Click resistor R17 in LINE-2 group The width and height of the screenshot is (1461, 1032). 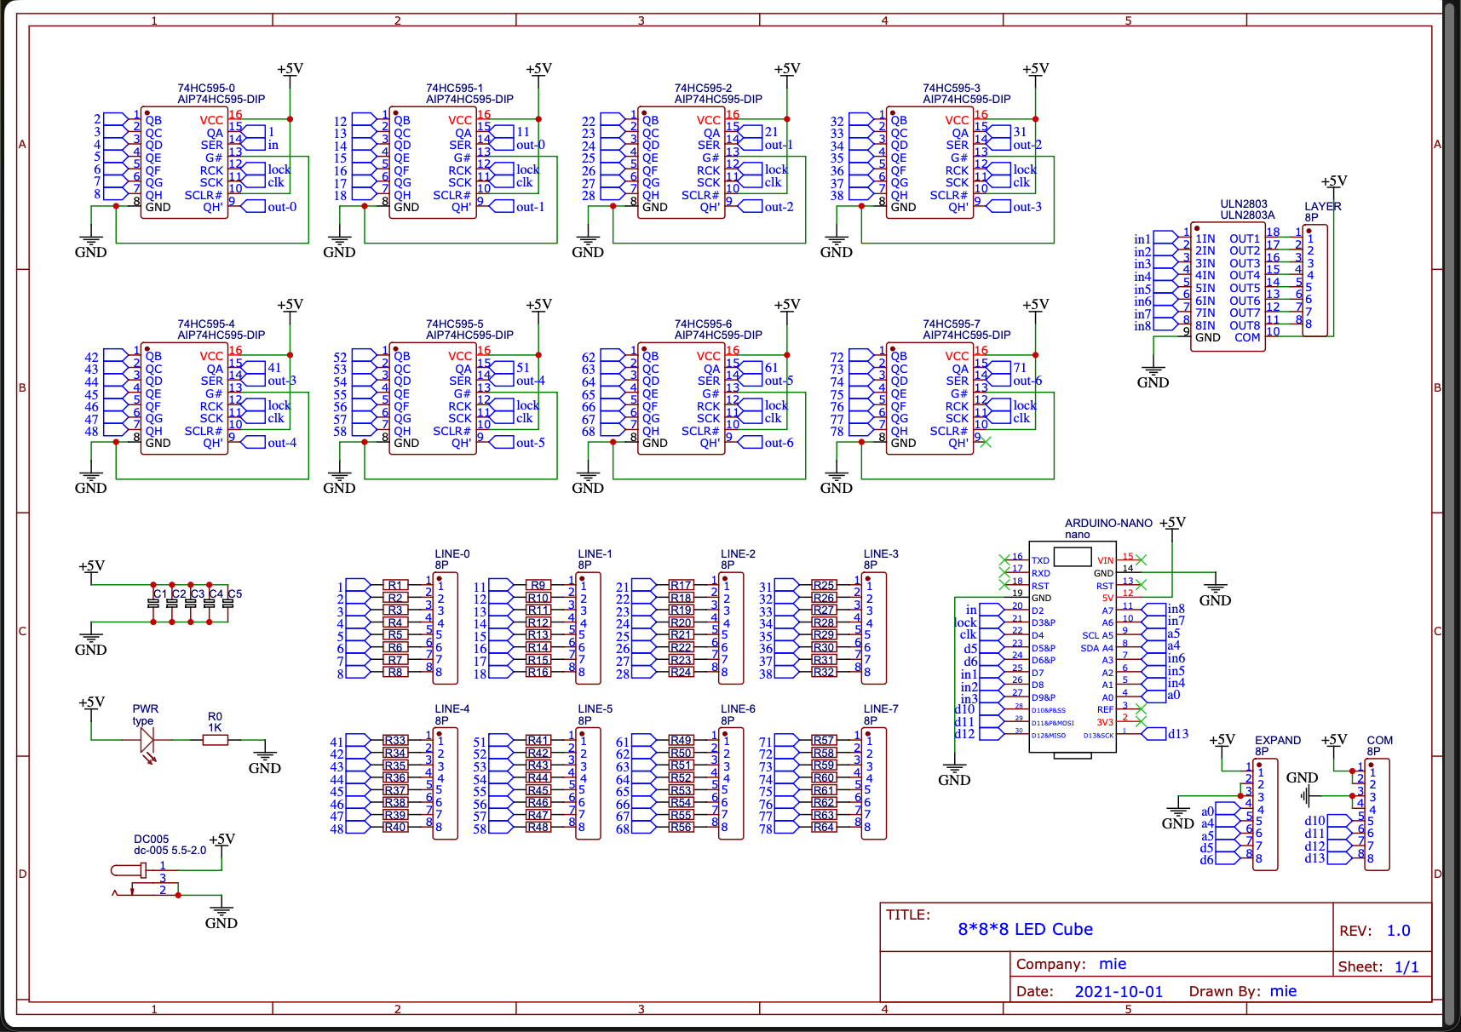681,586
